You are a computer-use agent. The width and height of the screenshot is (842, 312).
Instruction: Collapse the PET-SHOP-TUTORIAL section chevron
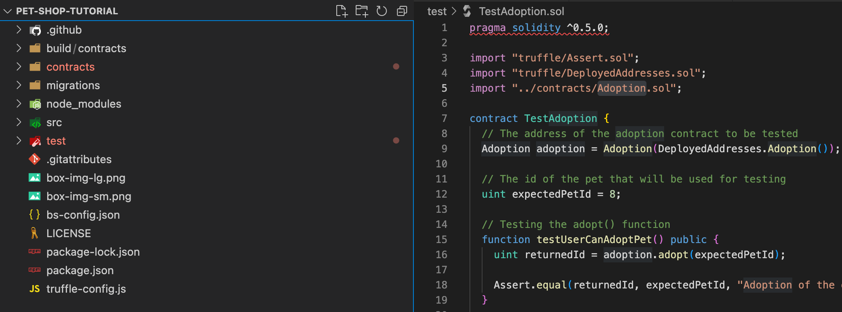tap(8, 11)
